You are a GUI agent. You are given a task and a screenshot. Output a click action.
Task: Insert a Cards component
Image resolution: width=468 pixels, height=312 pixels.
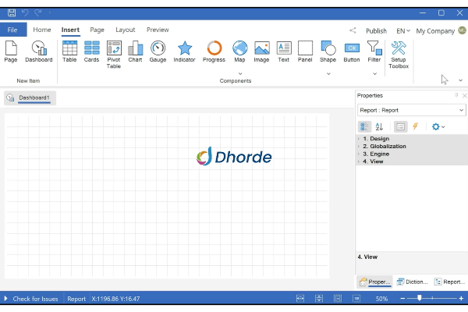(92, 51)
